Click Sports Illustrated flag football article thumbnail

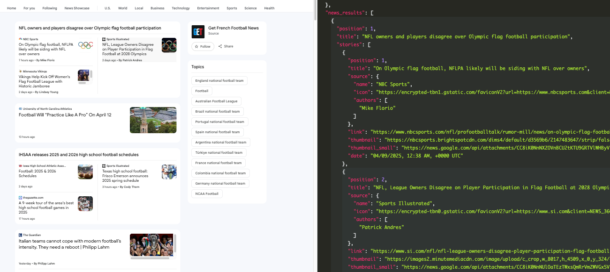coord(169,45)
